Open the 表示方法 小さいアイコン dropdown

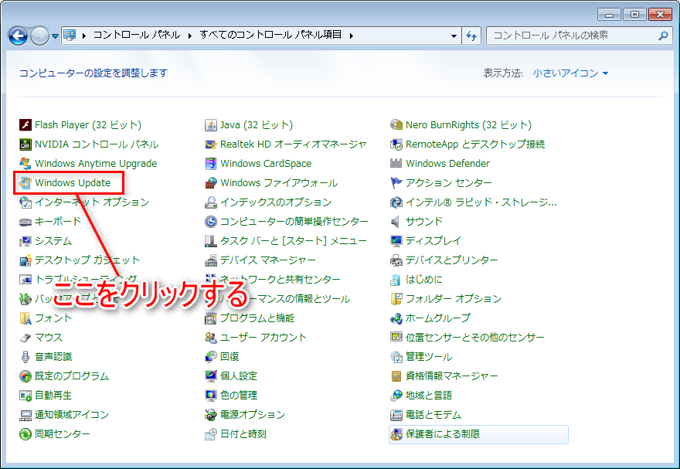tap(570, 73)
